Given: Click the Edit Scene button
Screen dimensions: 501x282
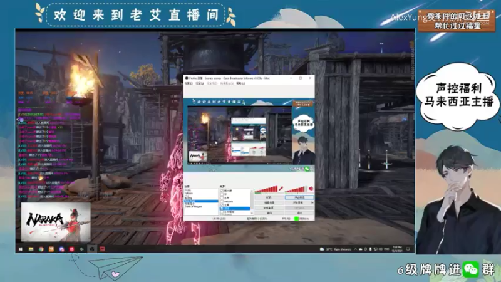Looking at the screenshot, I should tap(269, 202).
